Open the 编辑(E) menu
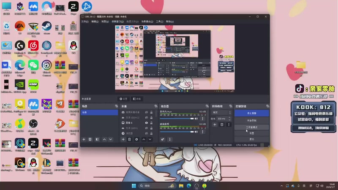Screen dimensions: 338x190 (x=95, y=22)
